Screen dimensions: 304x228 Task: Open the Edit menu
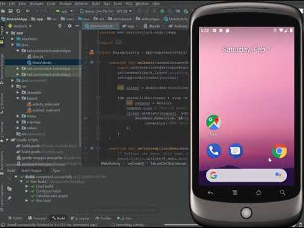click(11, 4)
